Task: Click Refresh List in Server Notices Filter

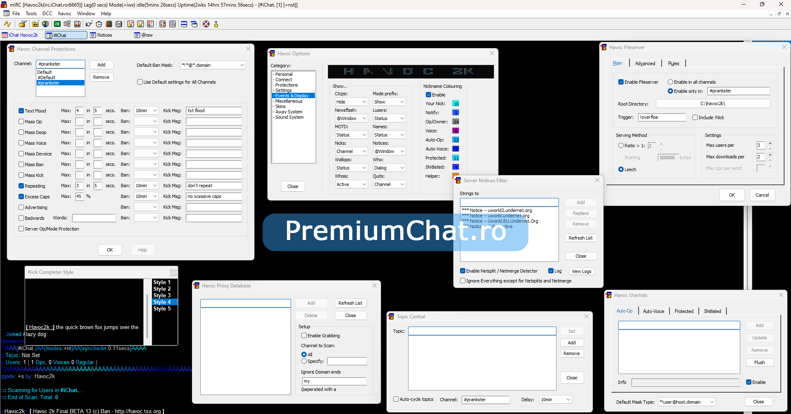Action: 581,238
